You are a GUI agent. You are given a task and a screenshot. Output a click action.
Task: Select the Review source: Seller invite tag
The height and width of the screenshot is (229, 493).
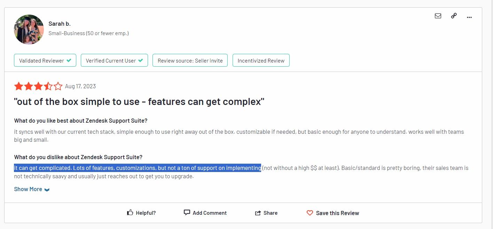[190, 60]
